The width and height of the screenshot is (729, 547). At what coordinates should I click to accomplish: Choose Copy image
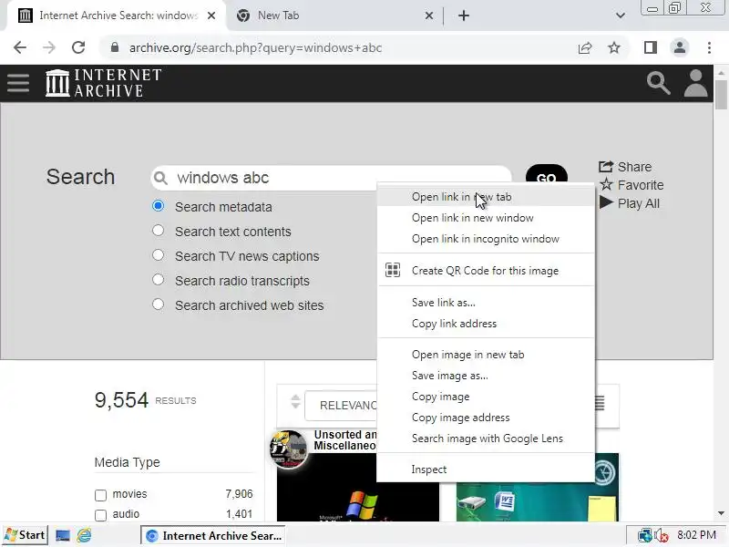click(x=486, y=397)
